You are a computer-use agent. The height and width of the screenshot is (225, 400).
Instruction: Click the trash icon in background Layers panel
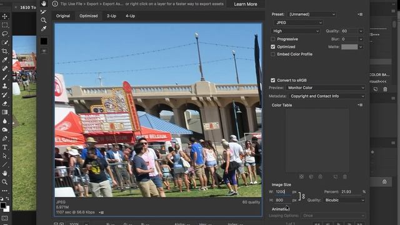385,89
